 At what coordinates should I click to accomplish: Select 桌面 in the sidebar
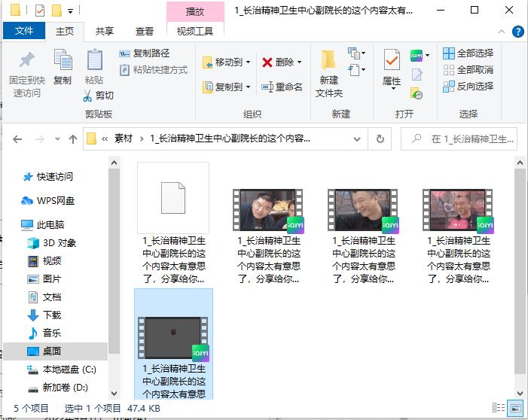[55, 352]
